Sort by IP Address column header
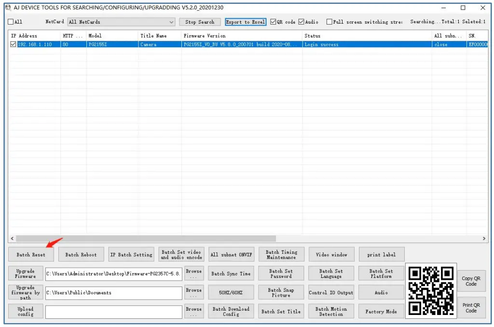This screenshot has width=494, height=327. (x=34, y=36)
